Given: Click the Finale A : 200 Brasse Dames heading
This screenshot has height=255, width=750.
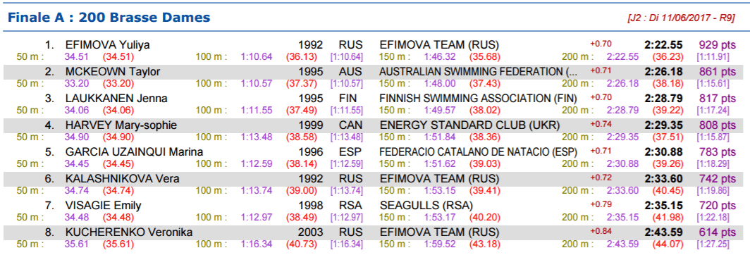Looking at the screenshot, I should pos(109,18).
